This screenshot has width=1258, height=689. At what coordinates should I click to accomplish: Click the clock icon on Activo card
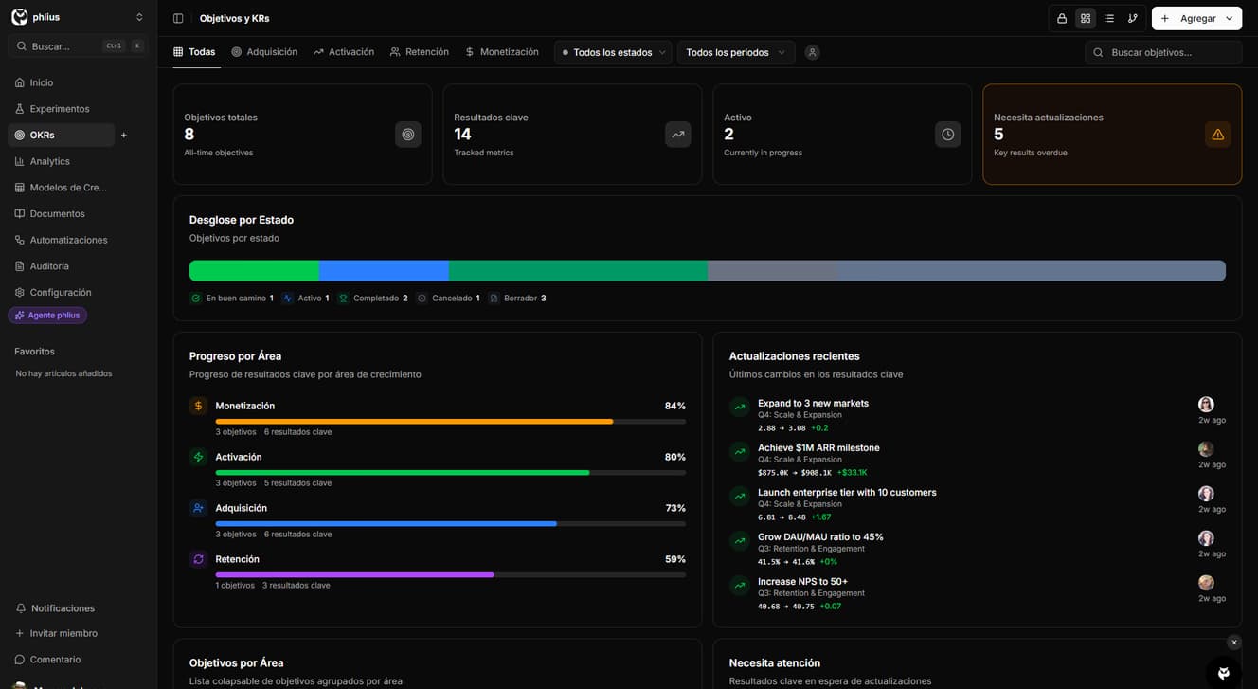click(x=947, y=135)
